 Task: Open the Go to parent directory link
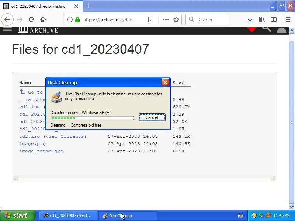click(32, 92)
